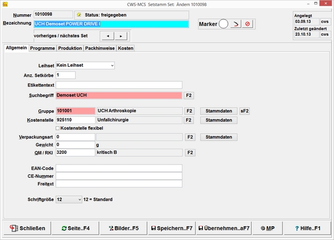Click the 'UCH Arthroskopie' description
The height and width of the screenshot is (240, 334).
click(x=117, y=111)
